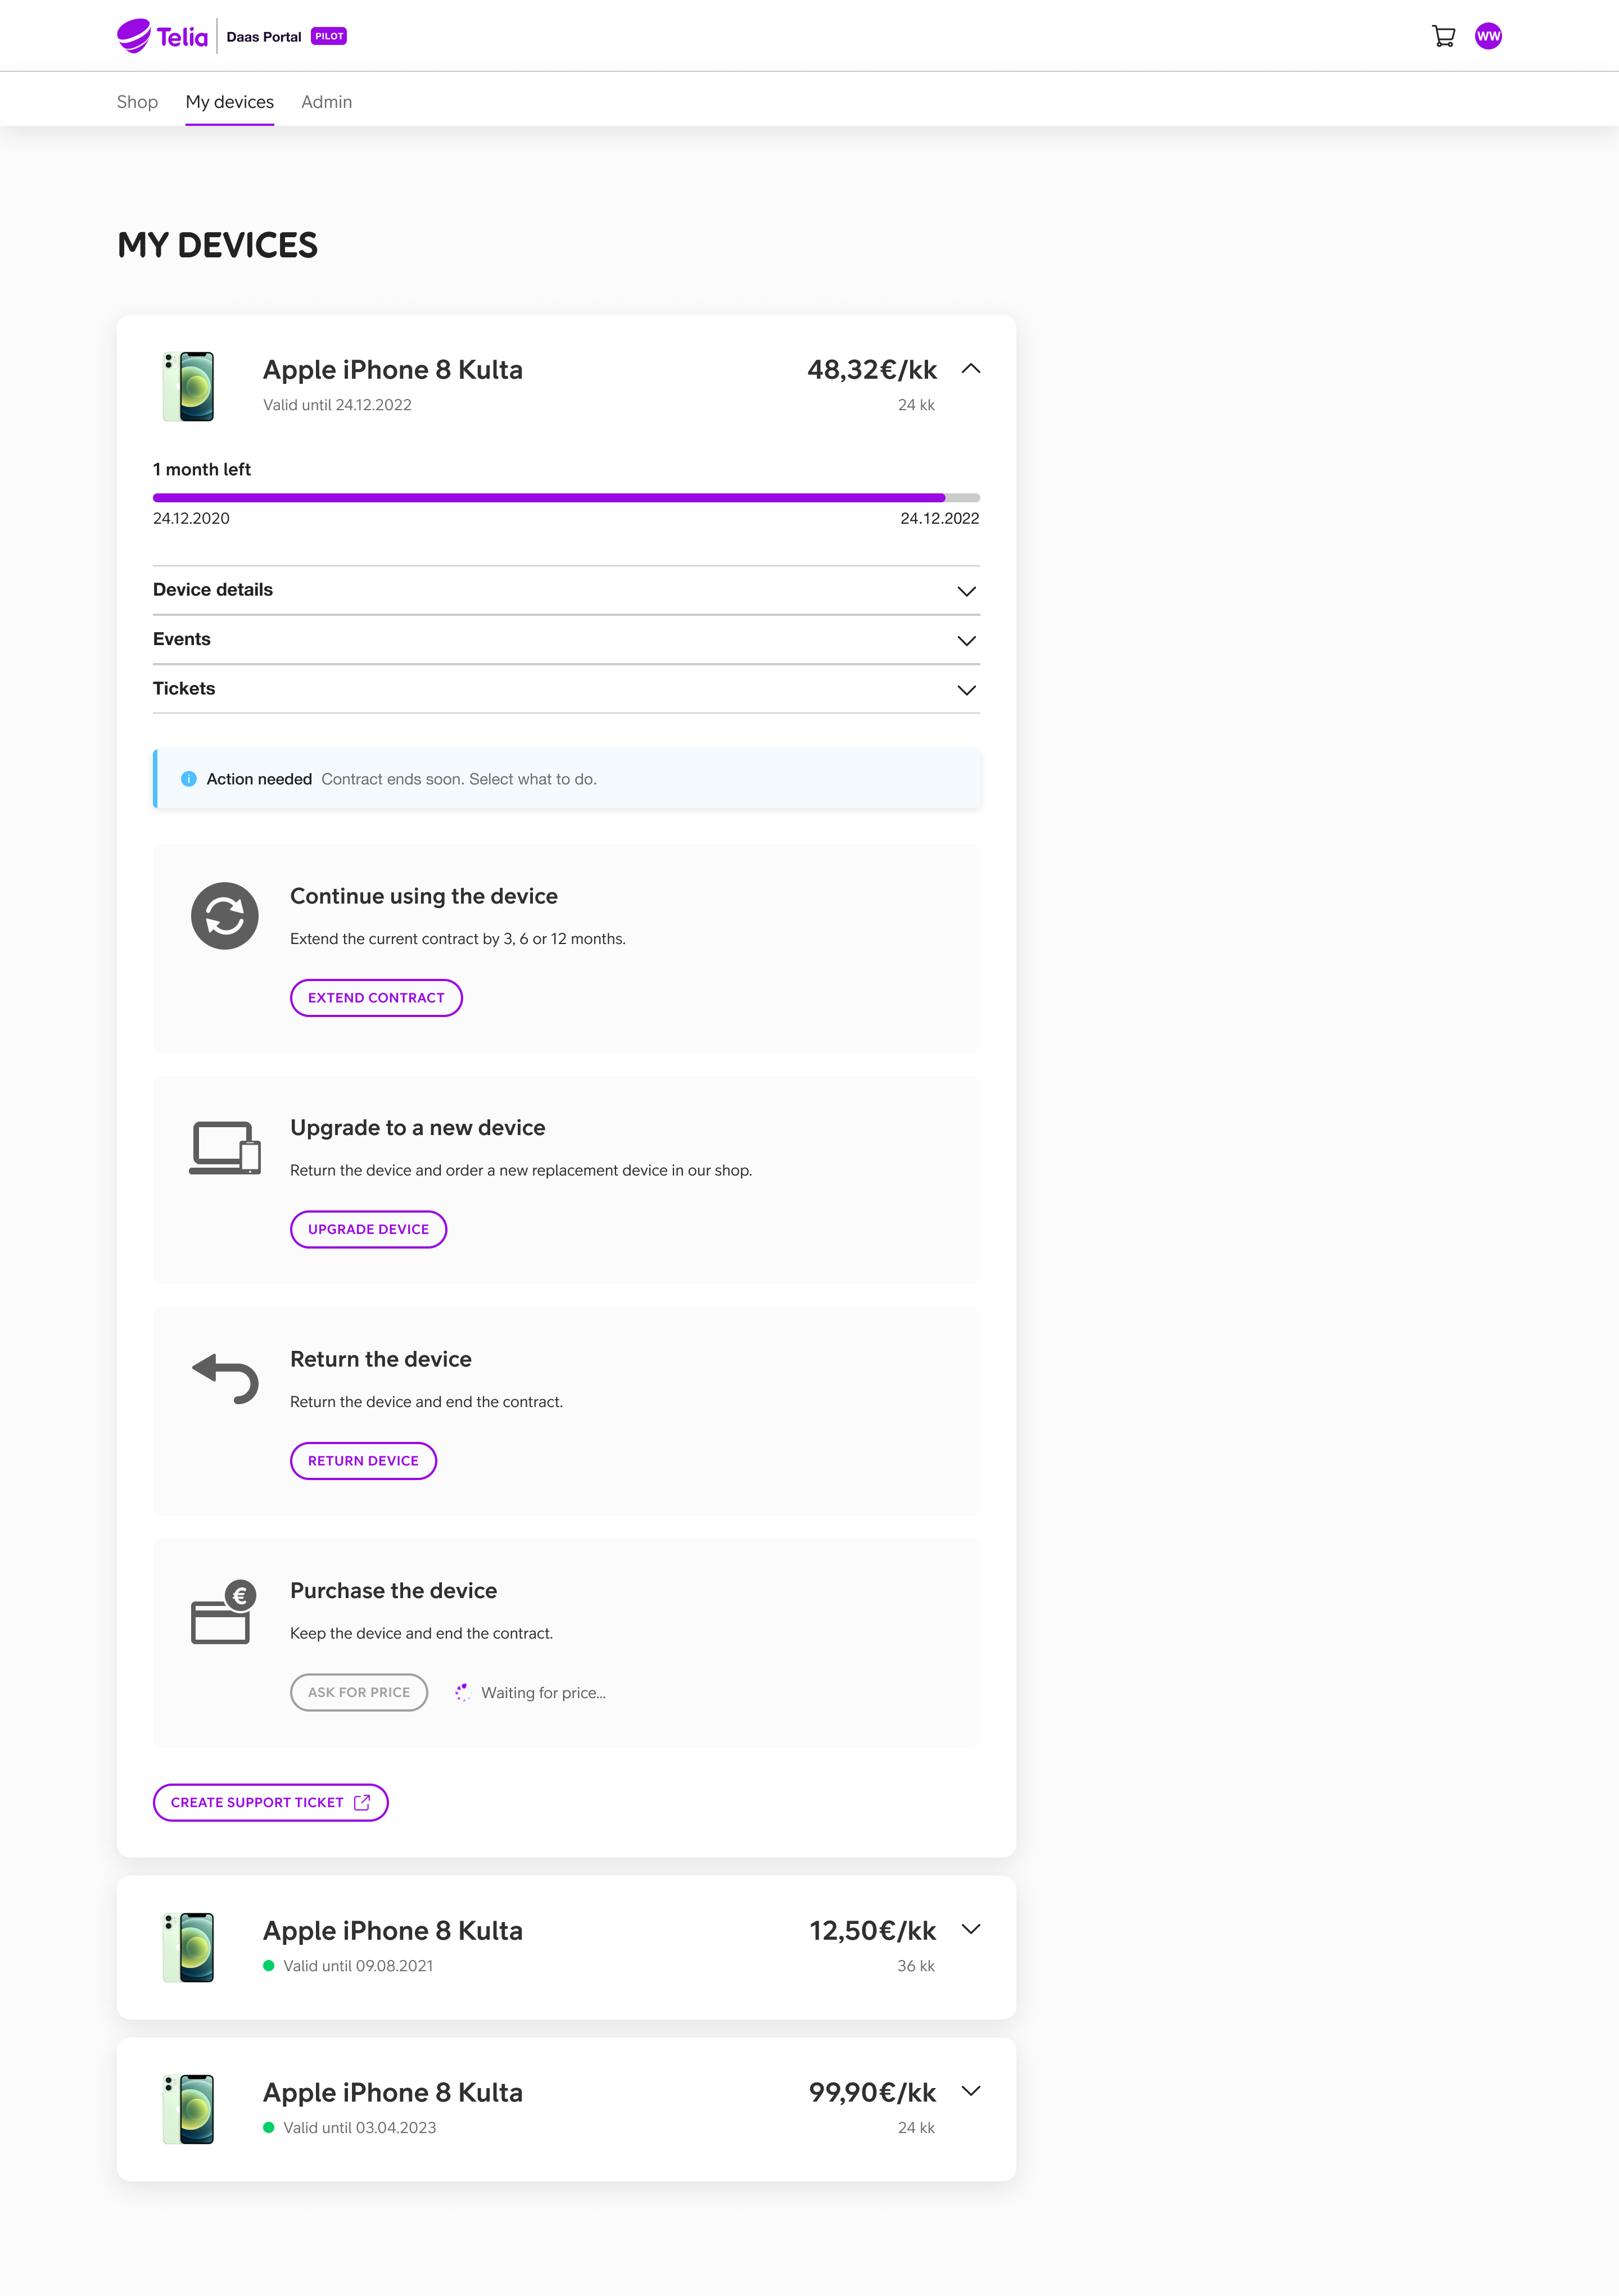Expand the Events section
1619x2296 pixels.
[x=566, y=639]
